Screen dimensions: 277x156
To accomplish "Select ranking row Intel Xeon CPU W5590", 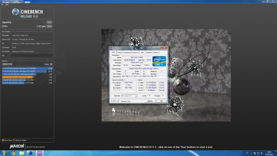I will coord(27,68).
